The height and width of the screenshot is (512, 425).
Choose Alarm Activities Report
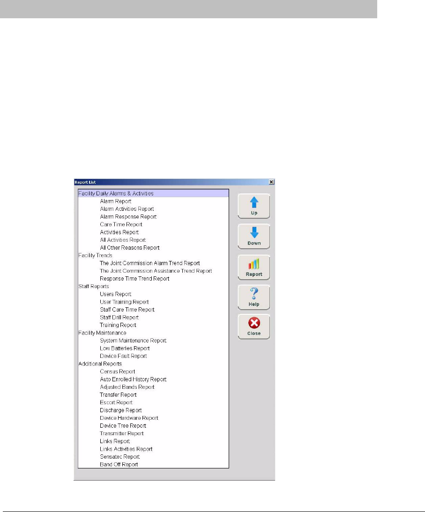tap(127, 209)
